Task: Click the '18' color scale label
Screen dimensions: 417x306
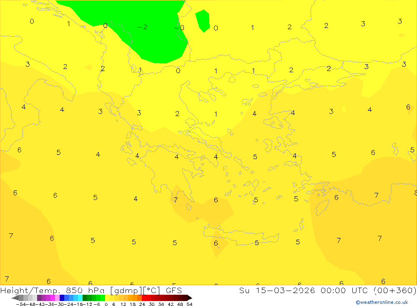Action: [x=133, y=304]
